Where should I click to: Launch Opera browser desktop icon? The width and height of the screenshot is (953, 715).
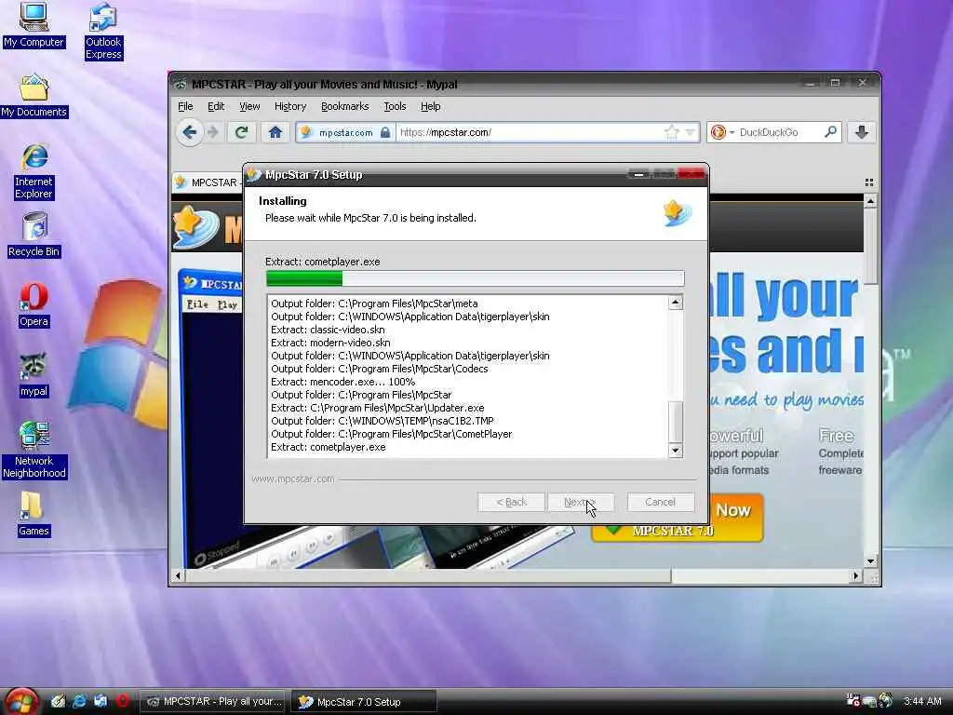coord(34,305)
